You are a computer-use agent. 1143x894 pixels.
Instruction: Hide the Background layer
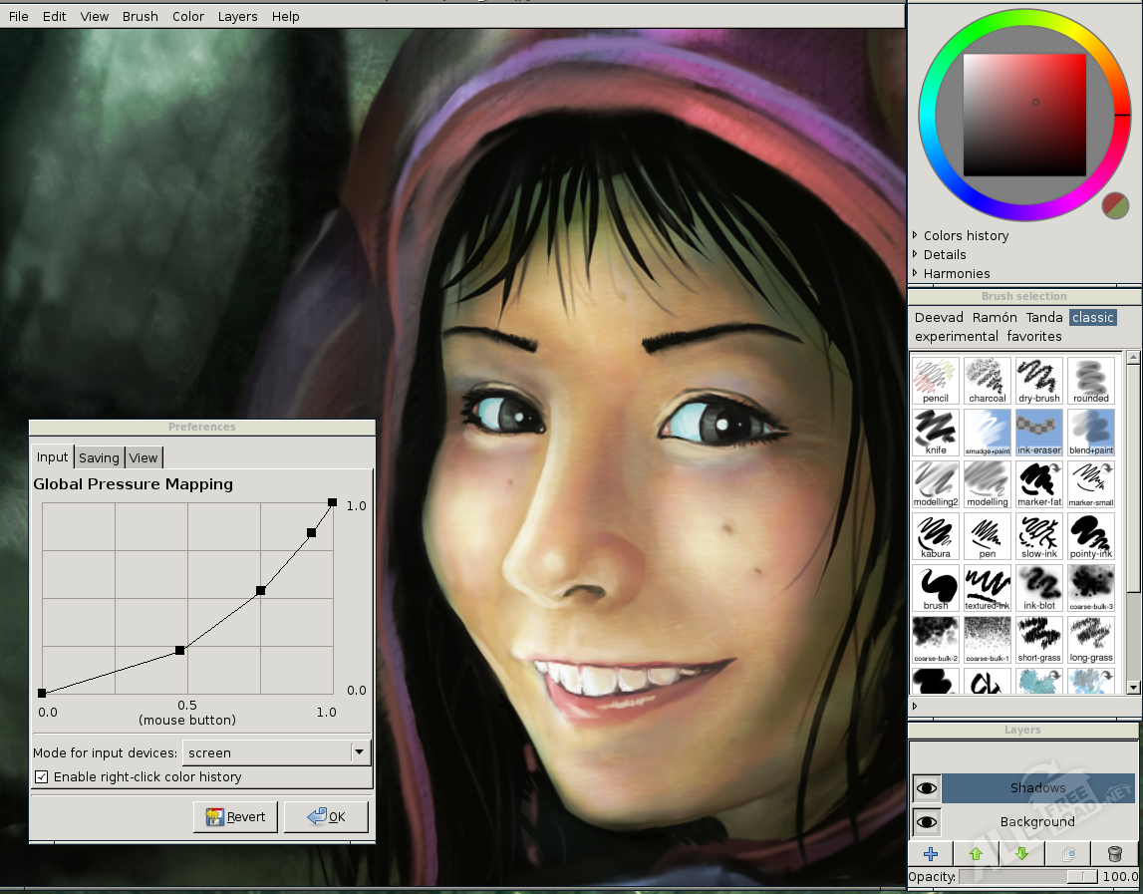click(927, 822)
